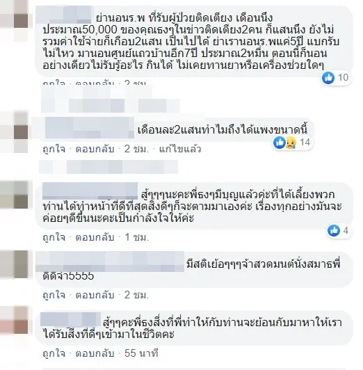This screenshot has width=363, height=370.
Task: Open reaction count 14 on the เดือนละ2แสน comment
Action: 305,143
